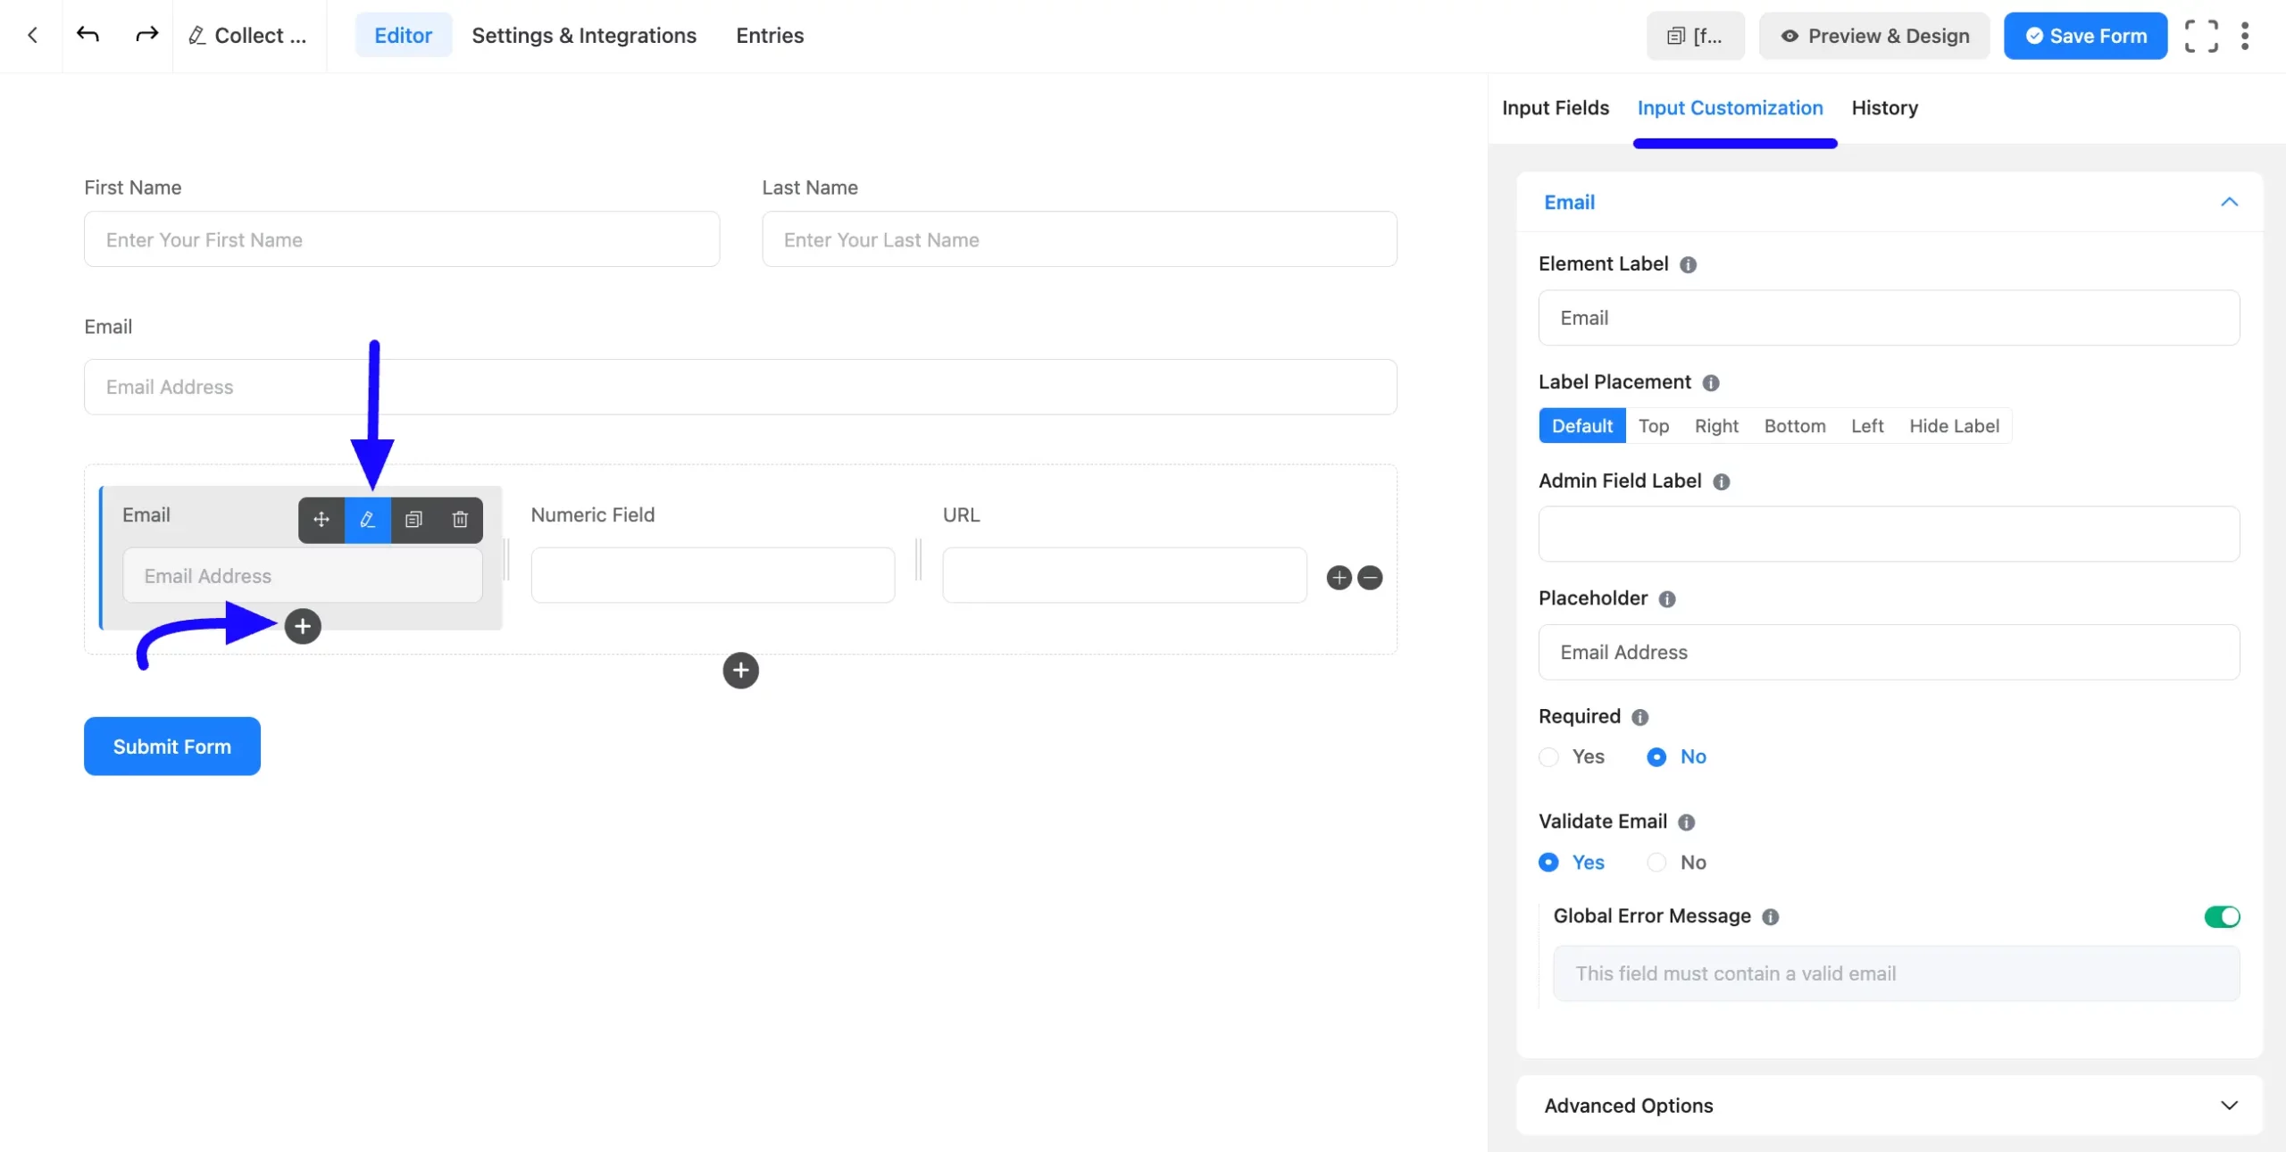Open the History tab
The image size is (2286, 1152).
click(1885, 108)
